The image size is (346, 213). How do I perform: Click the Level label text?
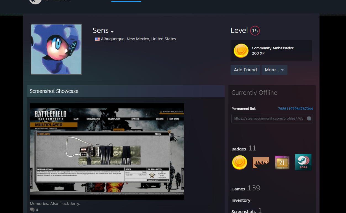239,31
